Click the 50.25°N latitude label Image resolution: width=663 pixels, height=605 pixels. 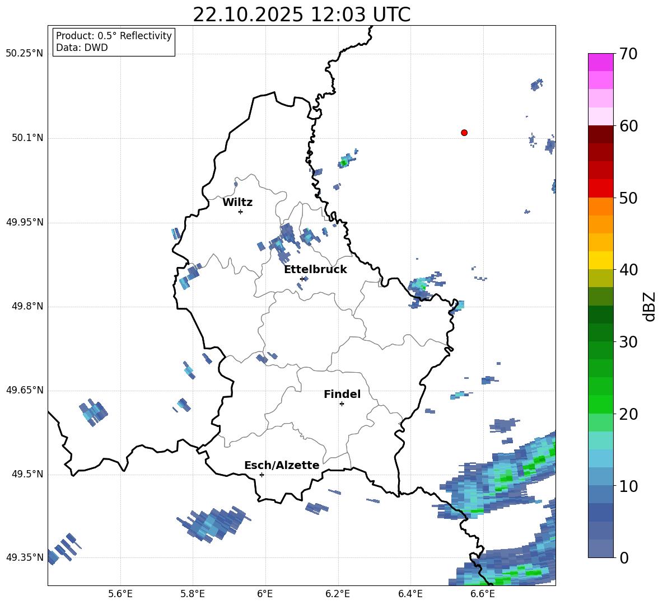click(x=24, y=54)
